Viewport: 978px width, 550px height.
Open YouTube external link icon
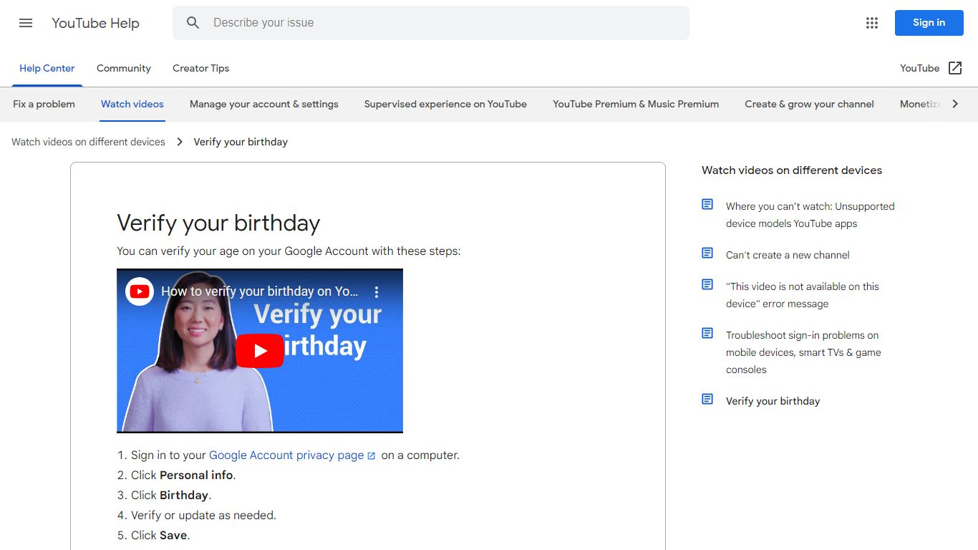click(x=955, y=68)
